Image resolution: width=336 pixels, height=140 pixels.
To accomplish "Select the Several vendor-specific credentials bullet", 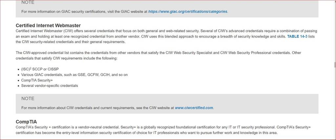I will [50, 86].
